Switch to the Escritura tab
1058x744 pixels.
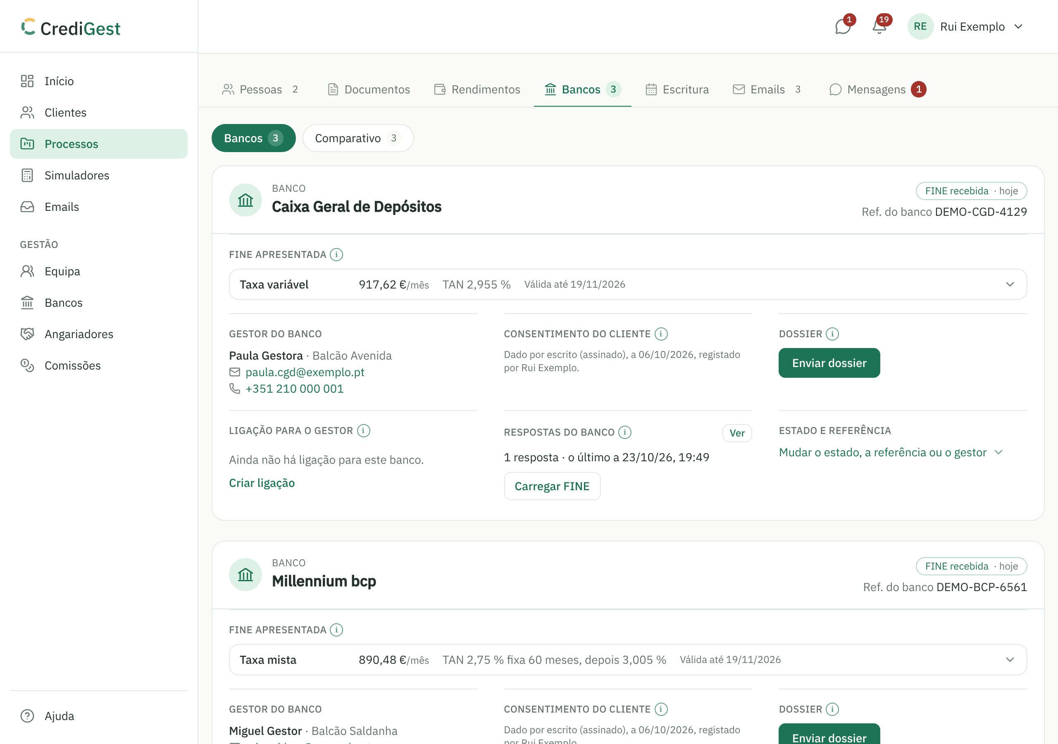[677, 89]
